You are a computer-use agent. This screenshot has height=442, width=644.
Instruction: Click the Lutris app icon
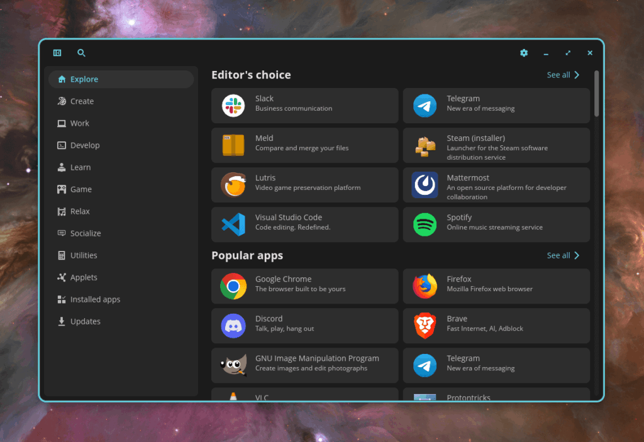point(233,185)
